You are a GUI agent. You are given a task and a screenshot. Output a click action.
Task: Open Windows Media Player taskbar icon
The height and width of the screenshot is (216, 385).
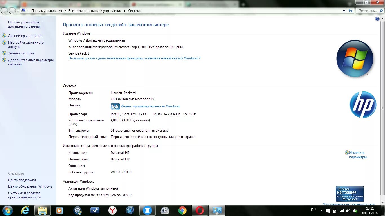pos(59,210)
